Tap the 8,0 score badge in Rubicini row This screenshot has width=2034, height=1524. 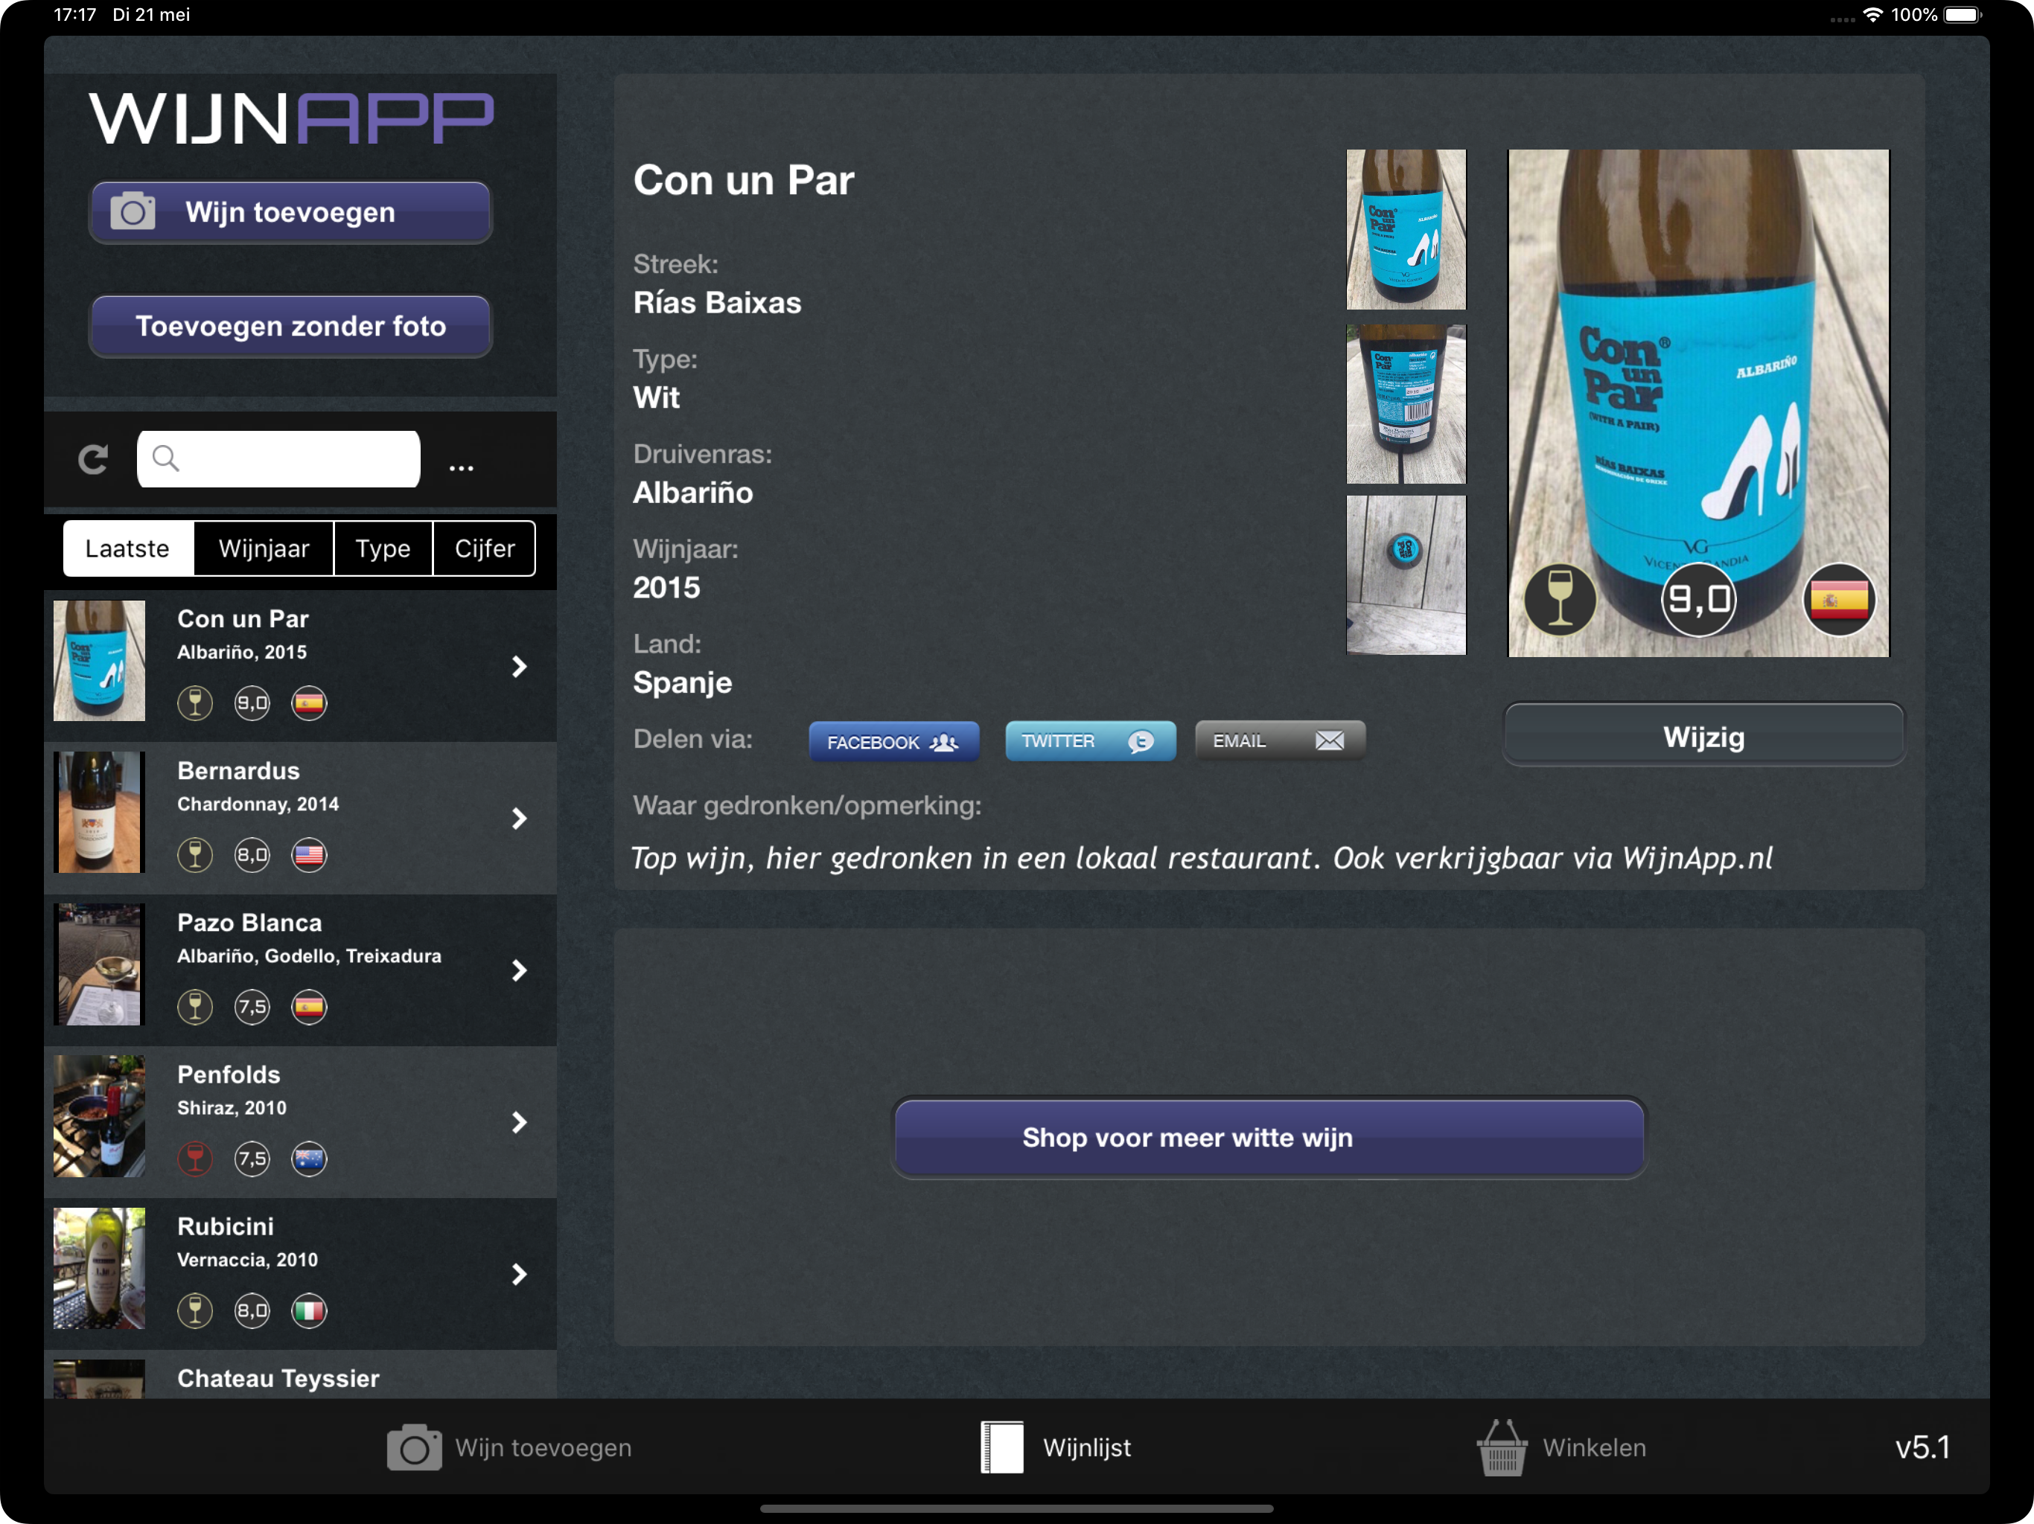(252, 1310)
